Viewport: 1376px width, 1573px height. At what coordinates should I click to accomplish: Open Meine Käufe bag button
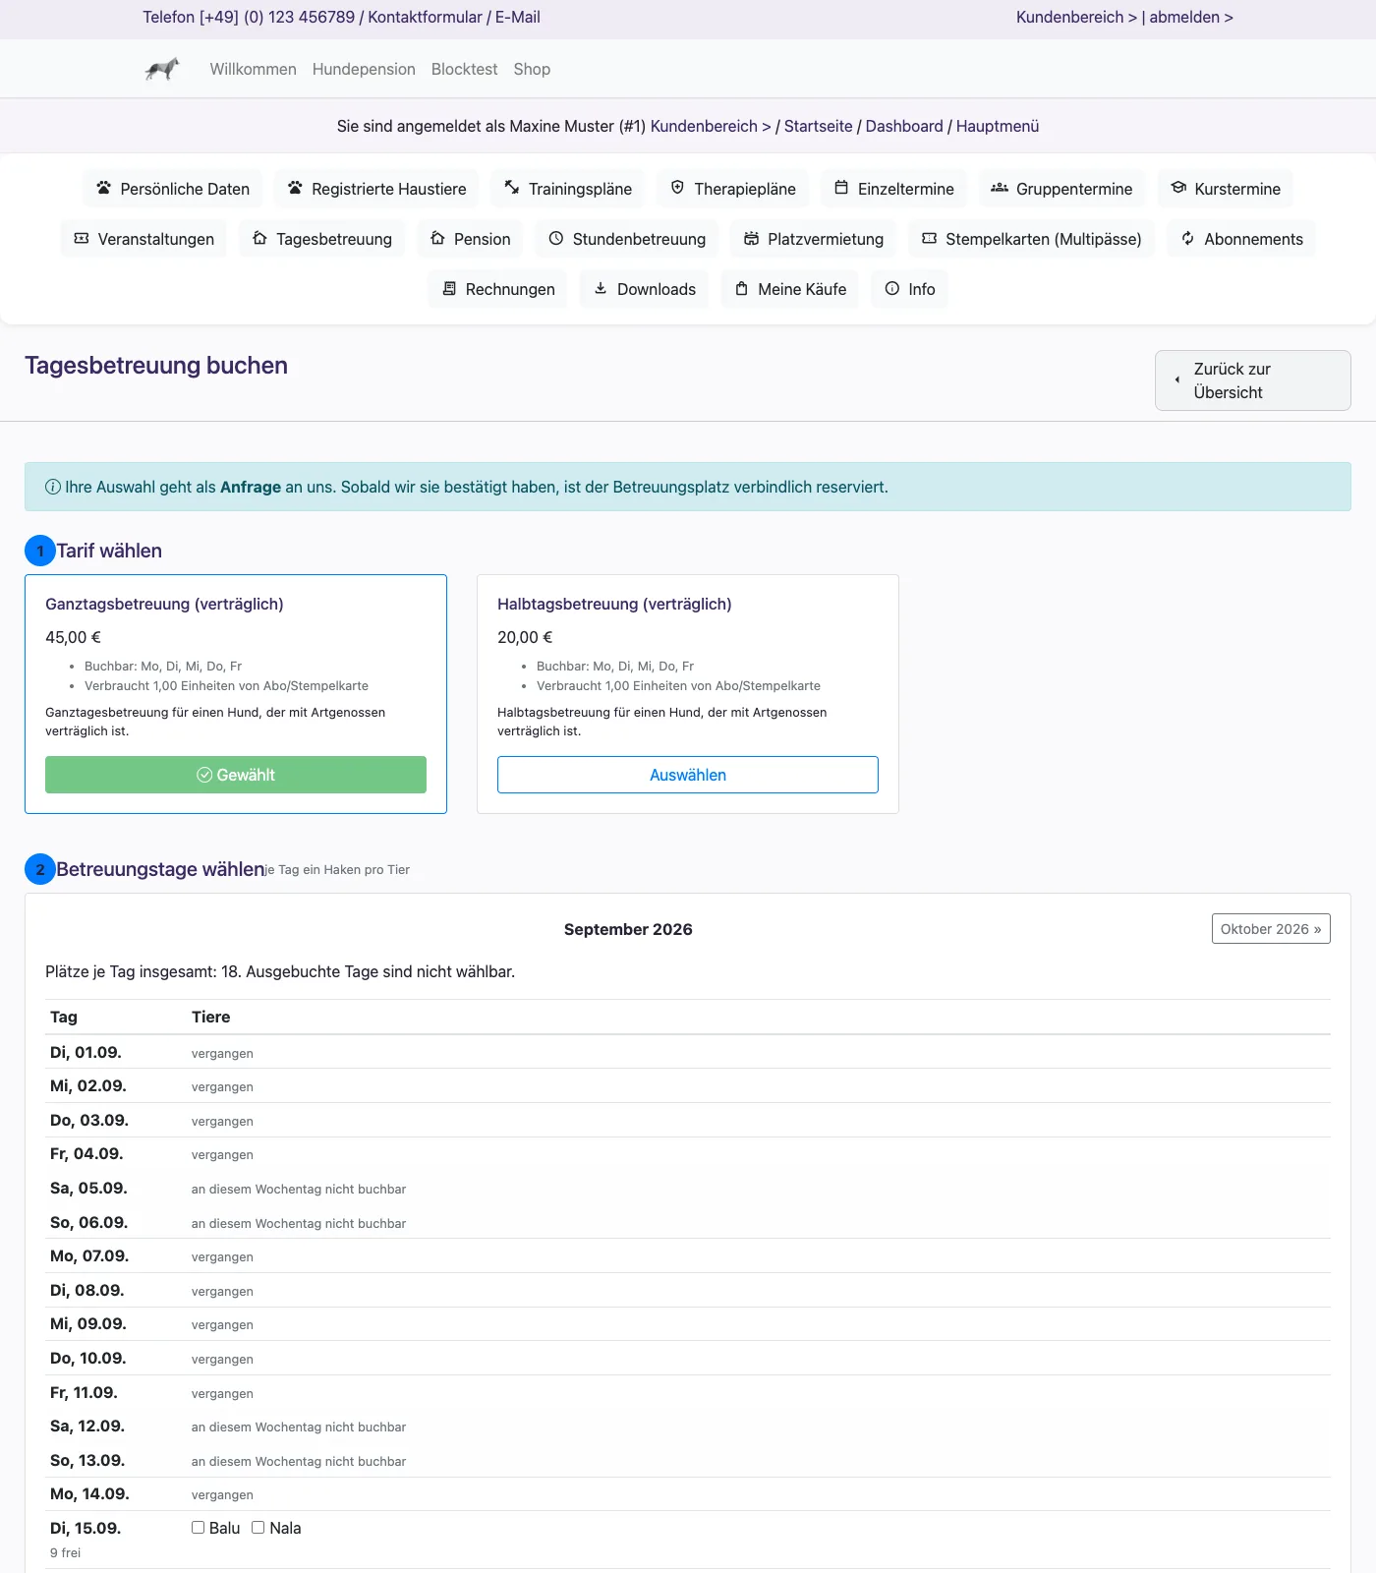790,289
